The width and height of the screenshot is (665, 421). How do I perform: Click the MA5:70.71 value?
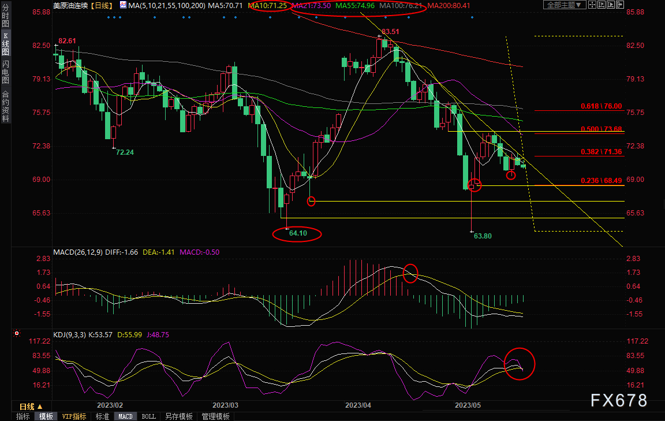pyautogui.click(x=225, y=6)
